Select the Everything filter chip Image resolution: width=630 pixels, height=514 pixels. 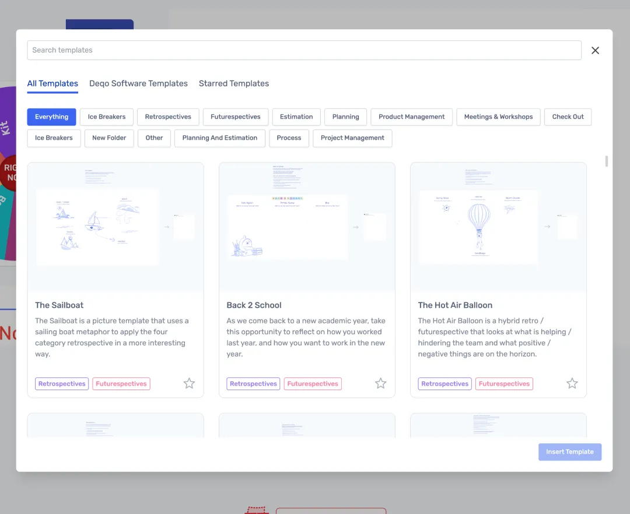[x=51, y=117]
